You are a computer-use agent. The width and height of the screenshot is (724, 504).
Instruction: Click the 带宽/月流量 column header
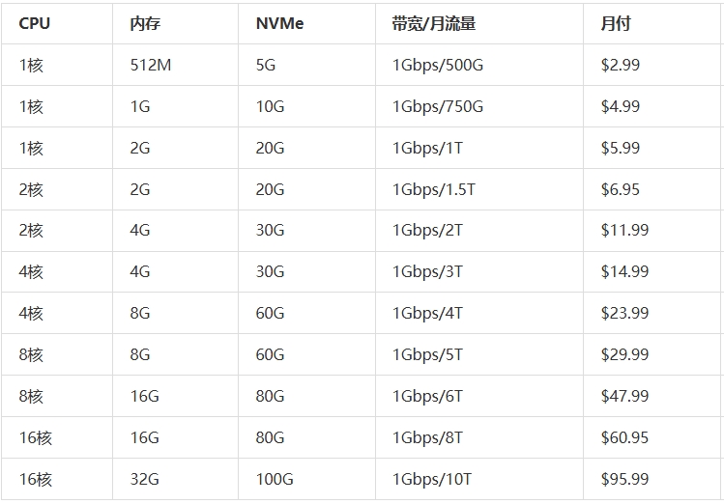tap(434, 24)
